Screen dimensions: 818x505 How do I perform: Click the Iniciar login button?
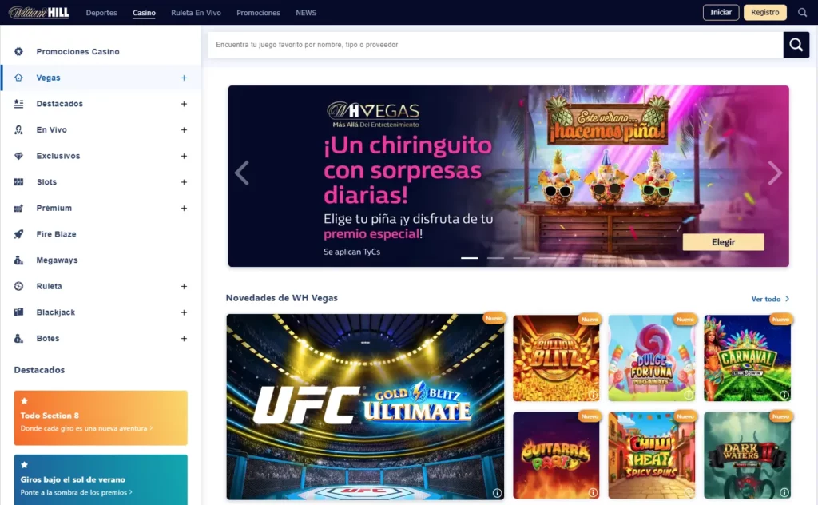click(x=721, y=12)
